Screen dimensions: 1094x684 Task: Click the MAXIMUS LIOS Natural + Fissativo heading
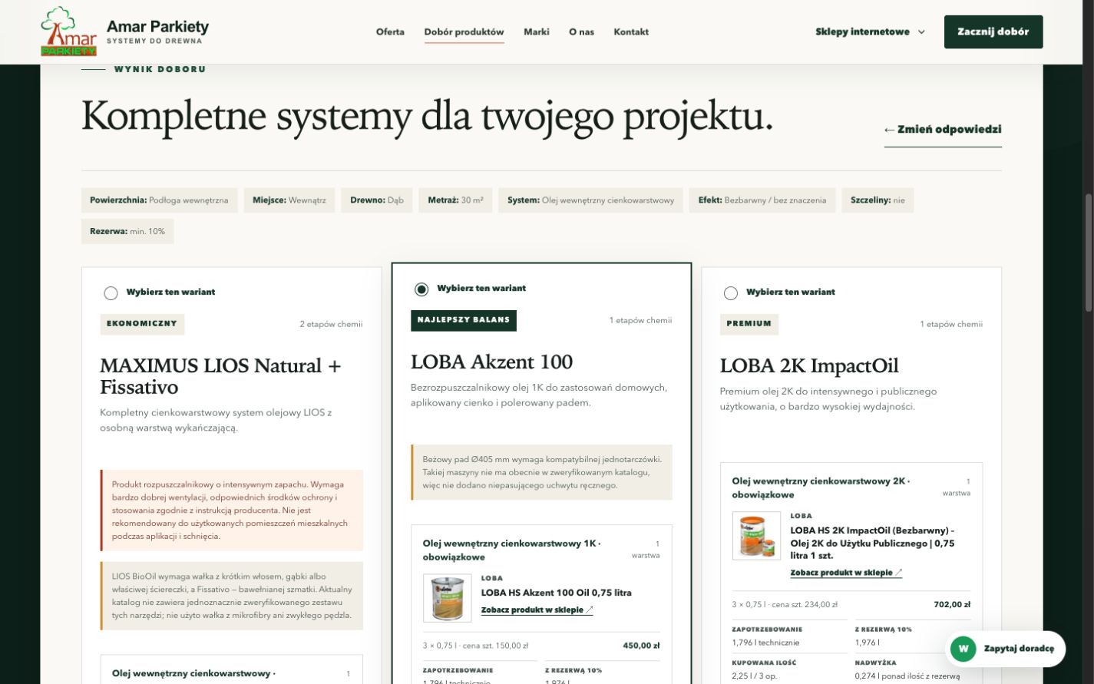click(x=220, y=376)
